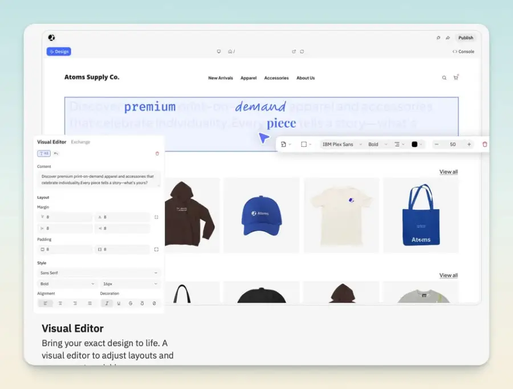Open the dashed-square border dropdown
This screenshot has width=513, height=389.
(306, 144)
